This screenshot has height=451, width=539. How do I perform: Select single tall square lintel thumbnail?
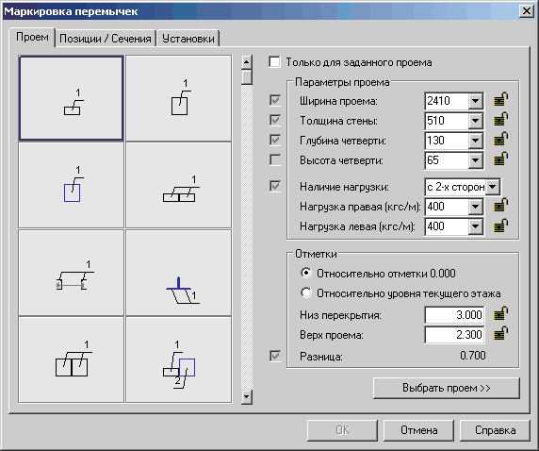[x=179, y=98]
